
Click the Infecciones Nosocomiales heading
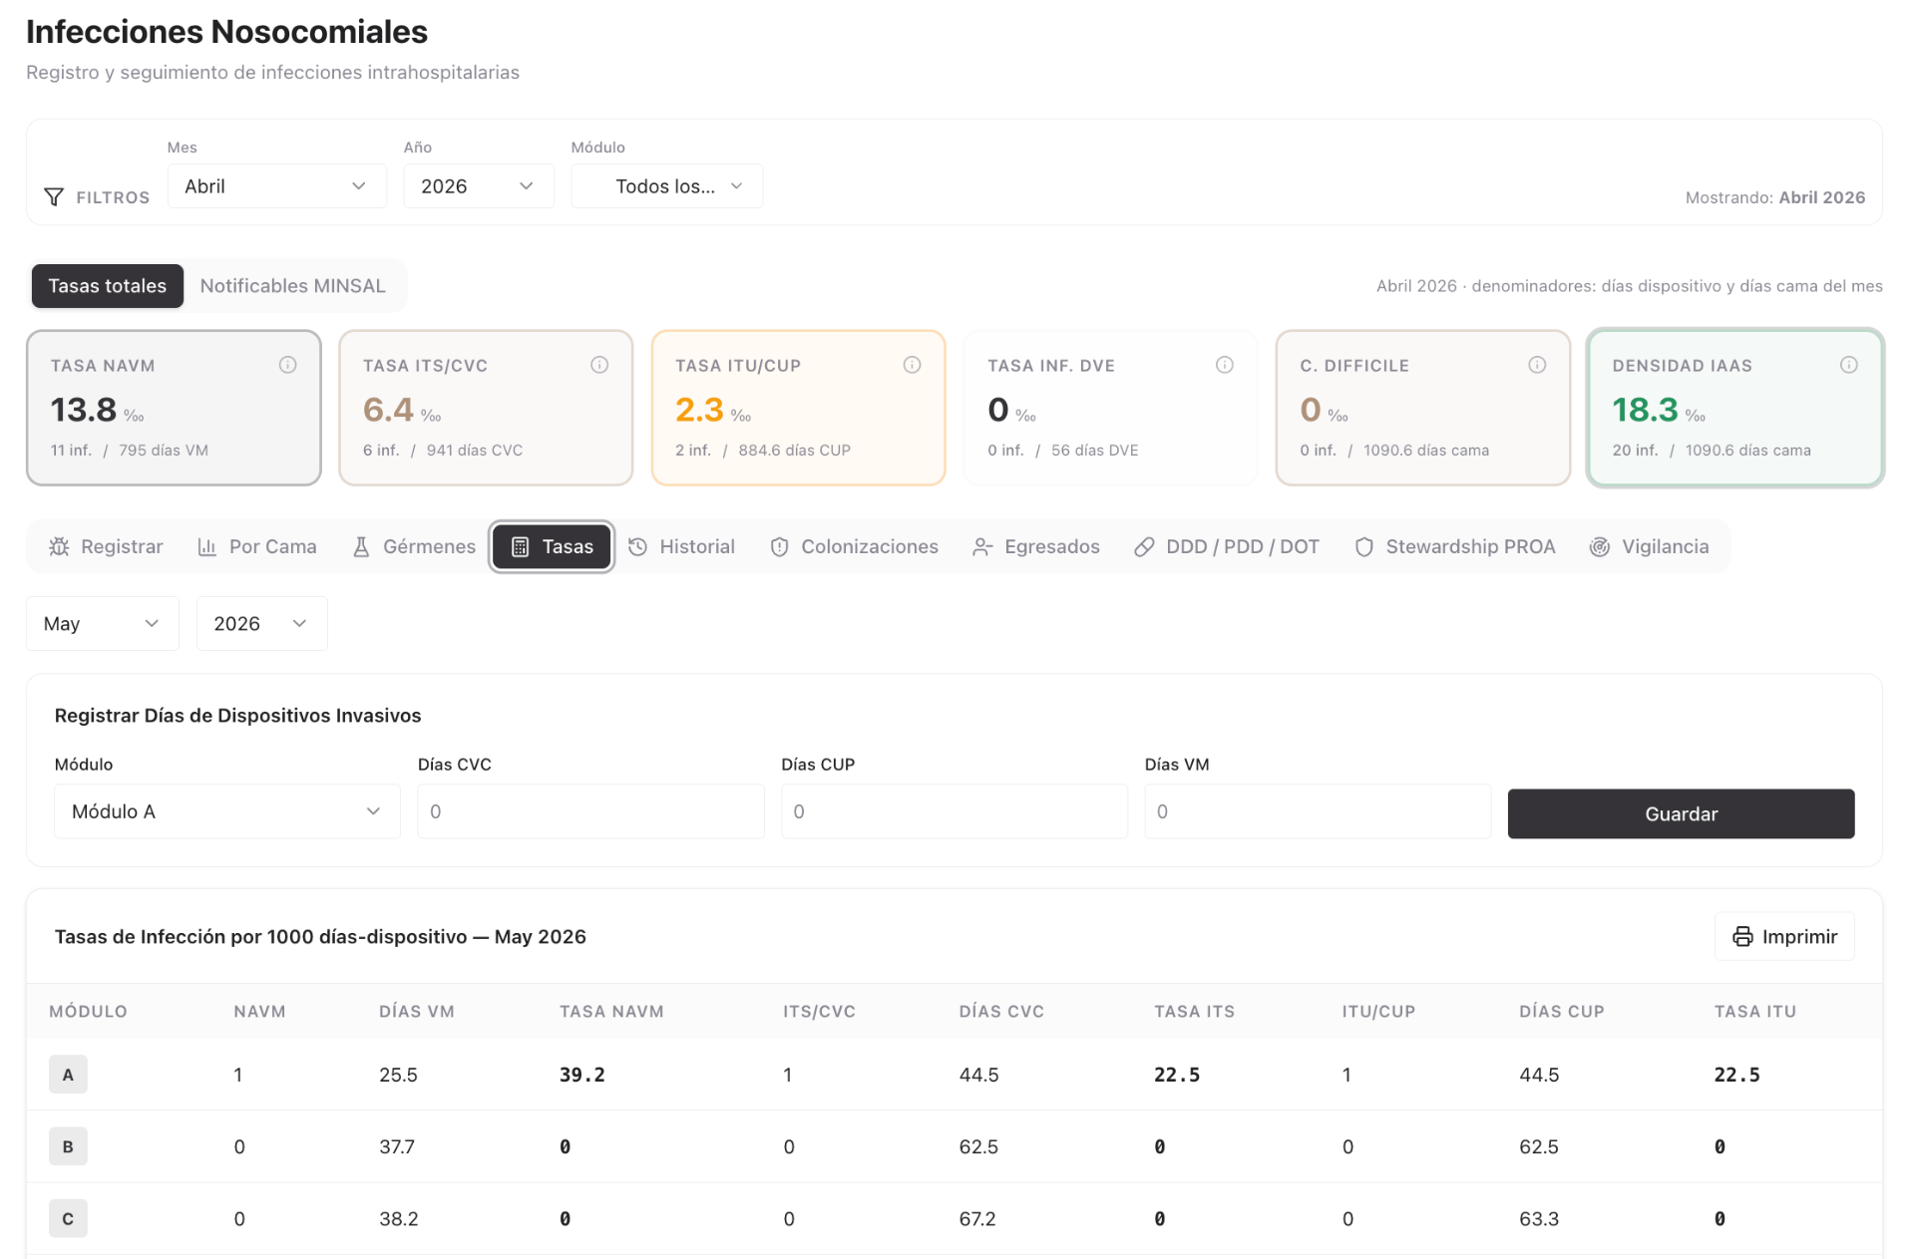[226, 32]
